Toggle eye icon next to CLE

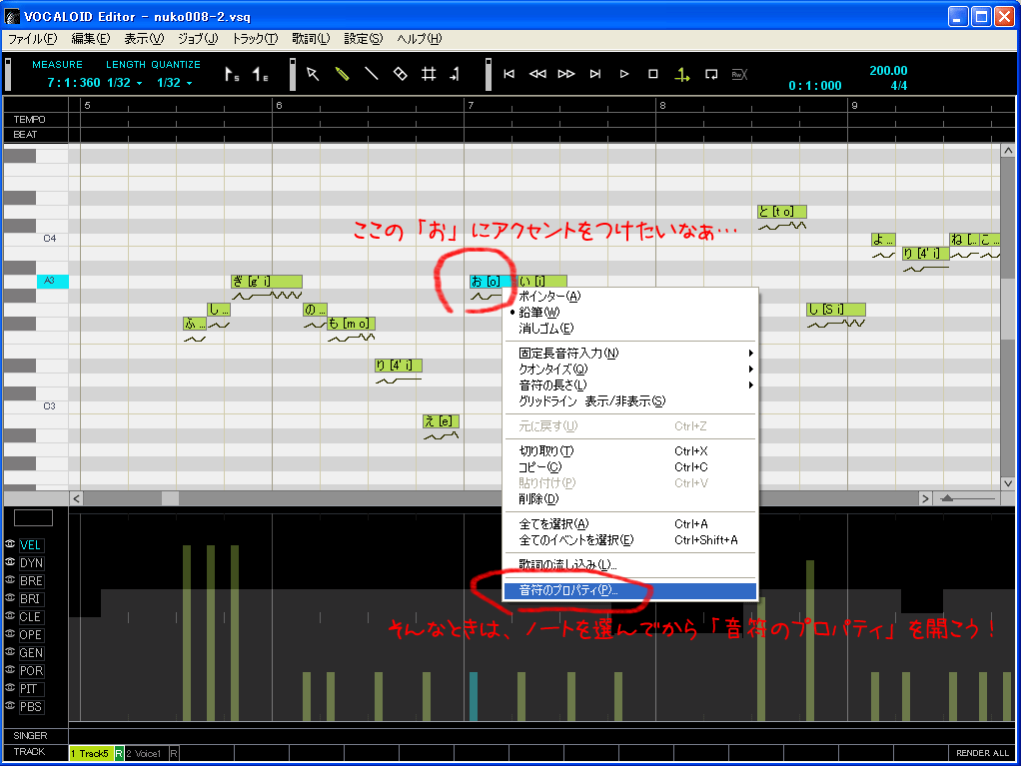point(10,615)
